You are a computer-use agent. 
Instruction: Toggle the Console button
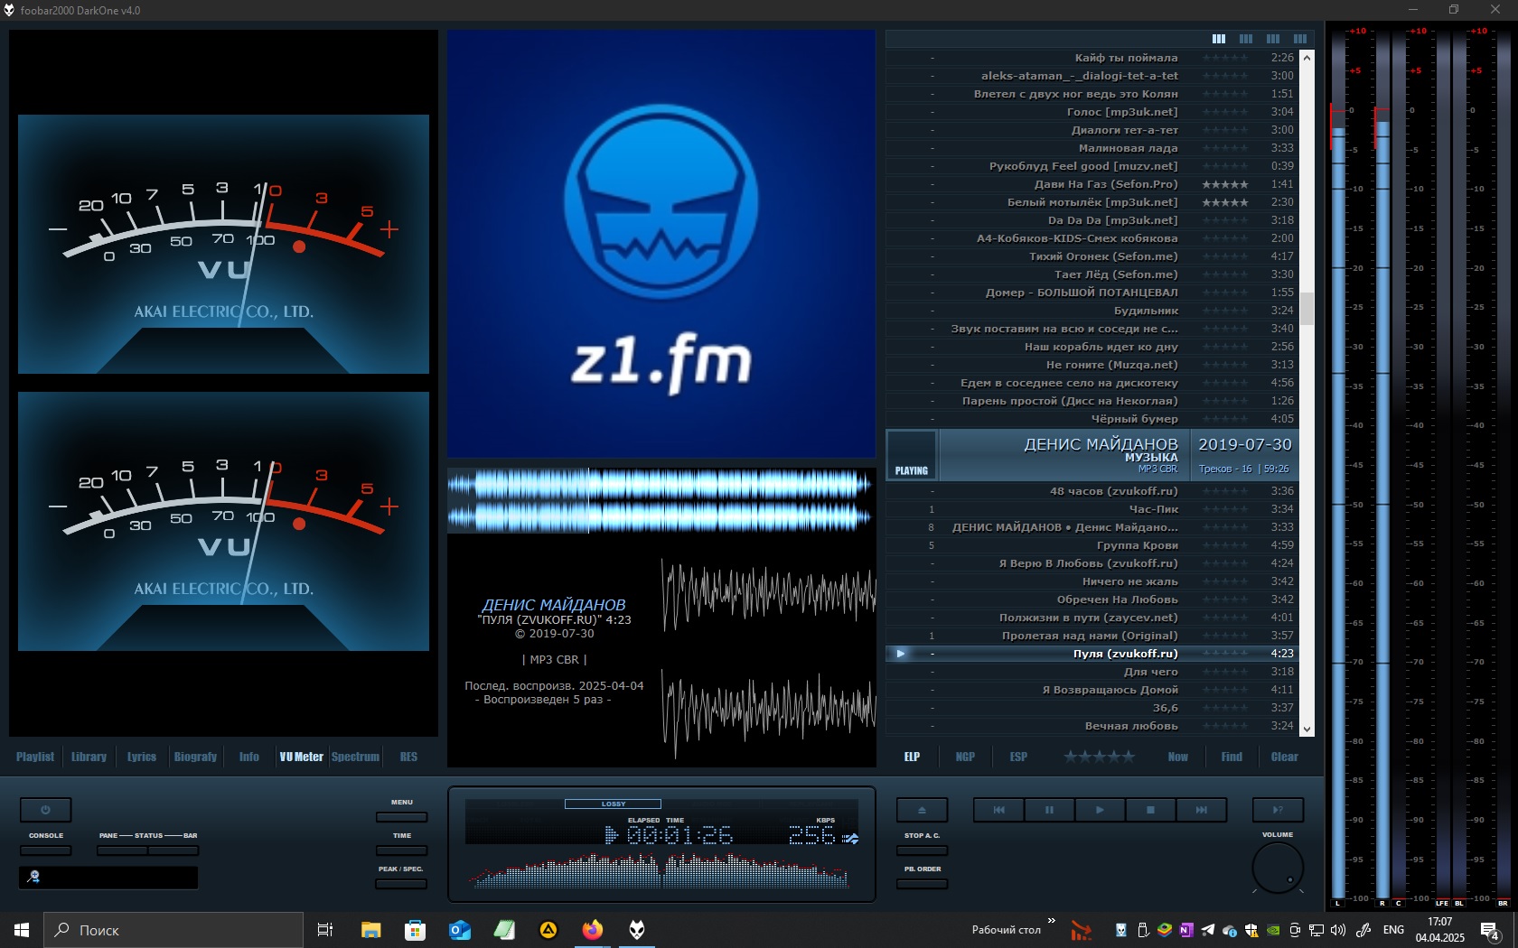point(45,850)
